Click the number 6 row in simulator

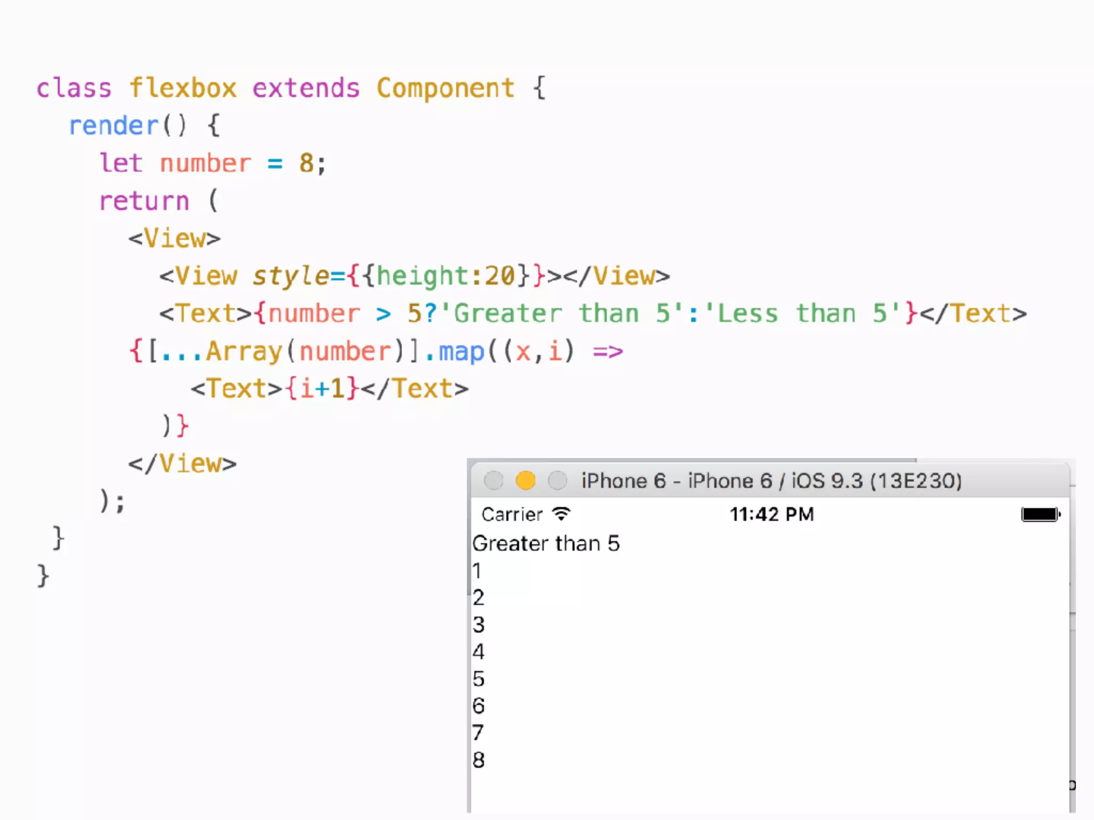[478, 706]
